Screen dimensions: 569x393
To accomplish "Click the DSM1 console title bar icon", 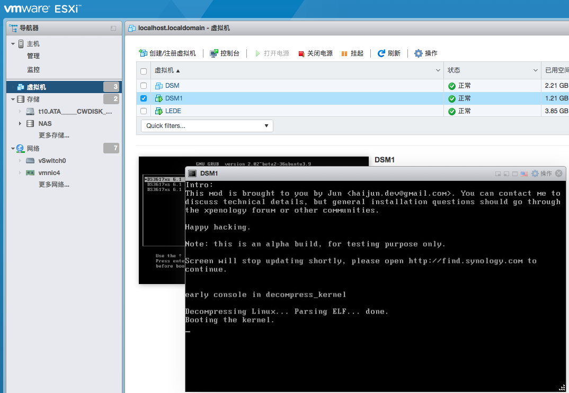I will 192,173.
